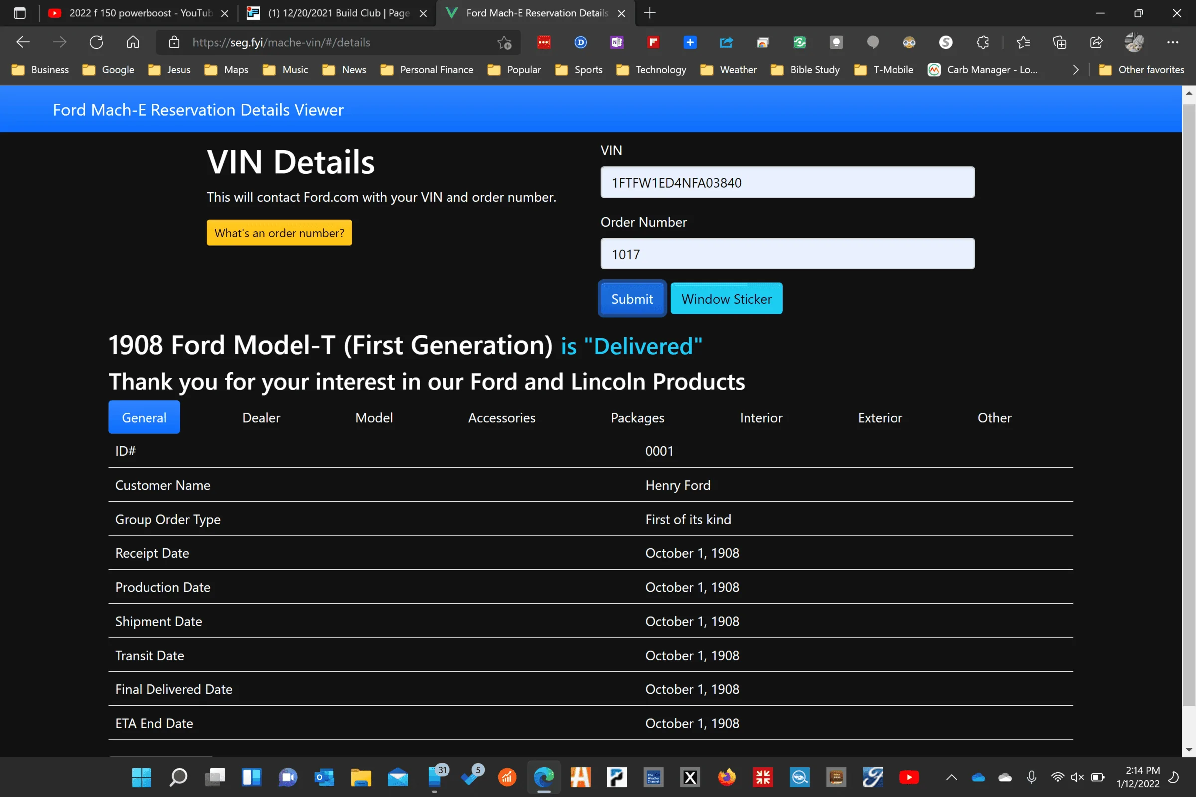Share this page via the share icon
1196x797 pixels.
pyautogui.click(x=1096, y=43)
